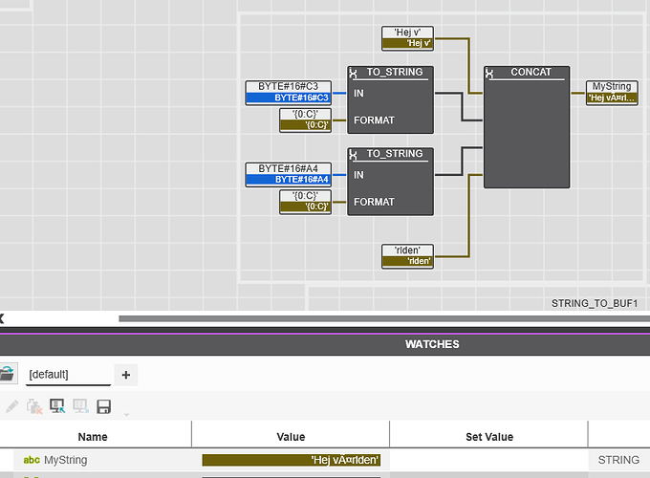Click the horizontal scrollbar under the diagram
Screen dimensions: 650x478
tap(382, 318)
